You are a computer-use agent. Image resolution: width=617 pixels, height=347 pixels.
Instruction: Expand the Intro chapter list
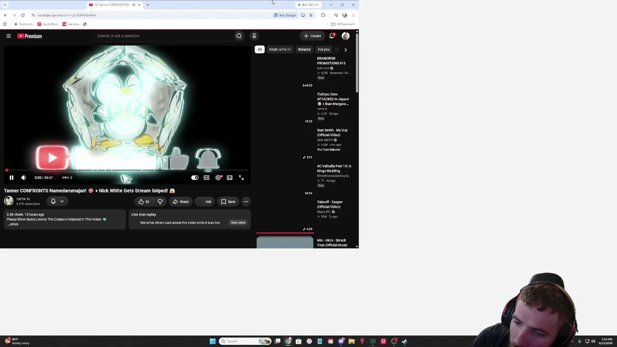[x=67, y=178]
